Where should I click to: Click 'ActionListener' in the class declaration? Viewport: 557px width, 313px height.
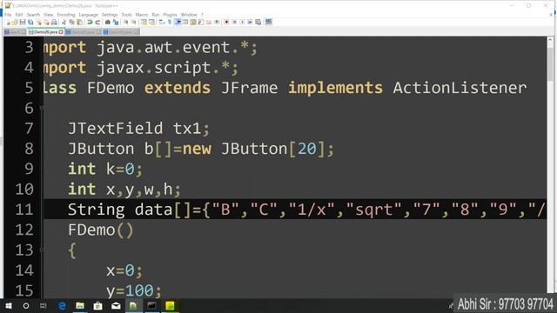(460, 88)
